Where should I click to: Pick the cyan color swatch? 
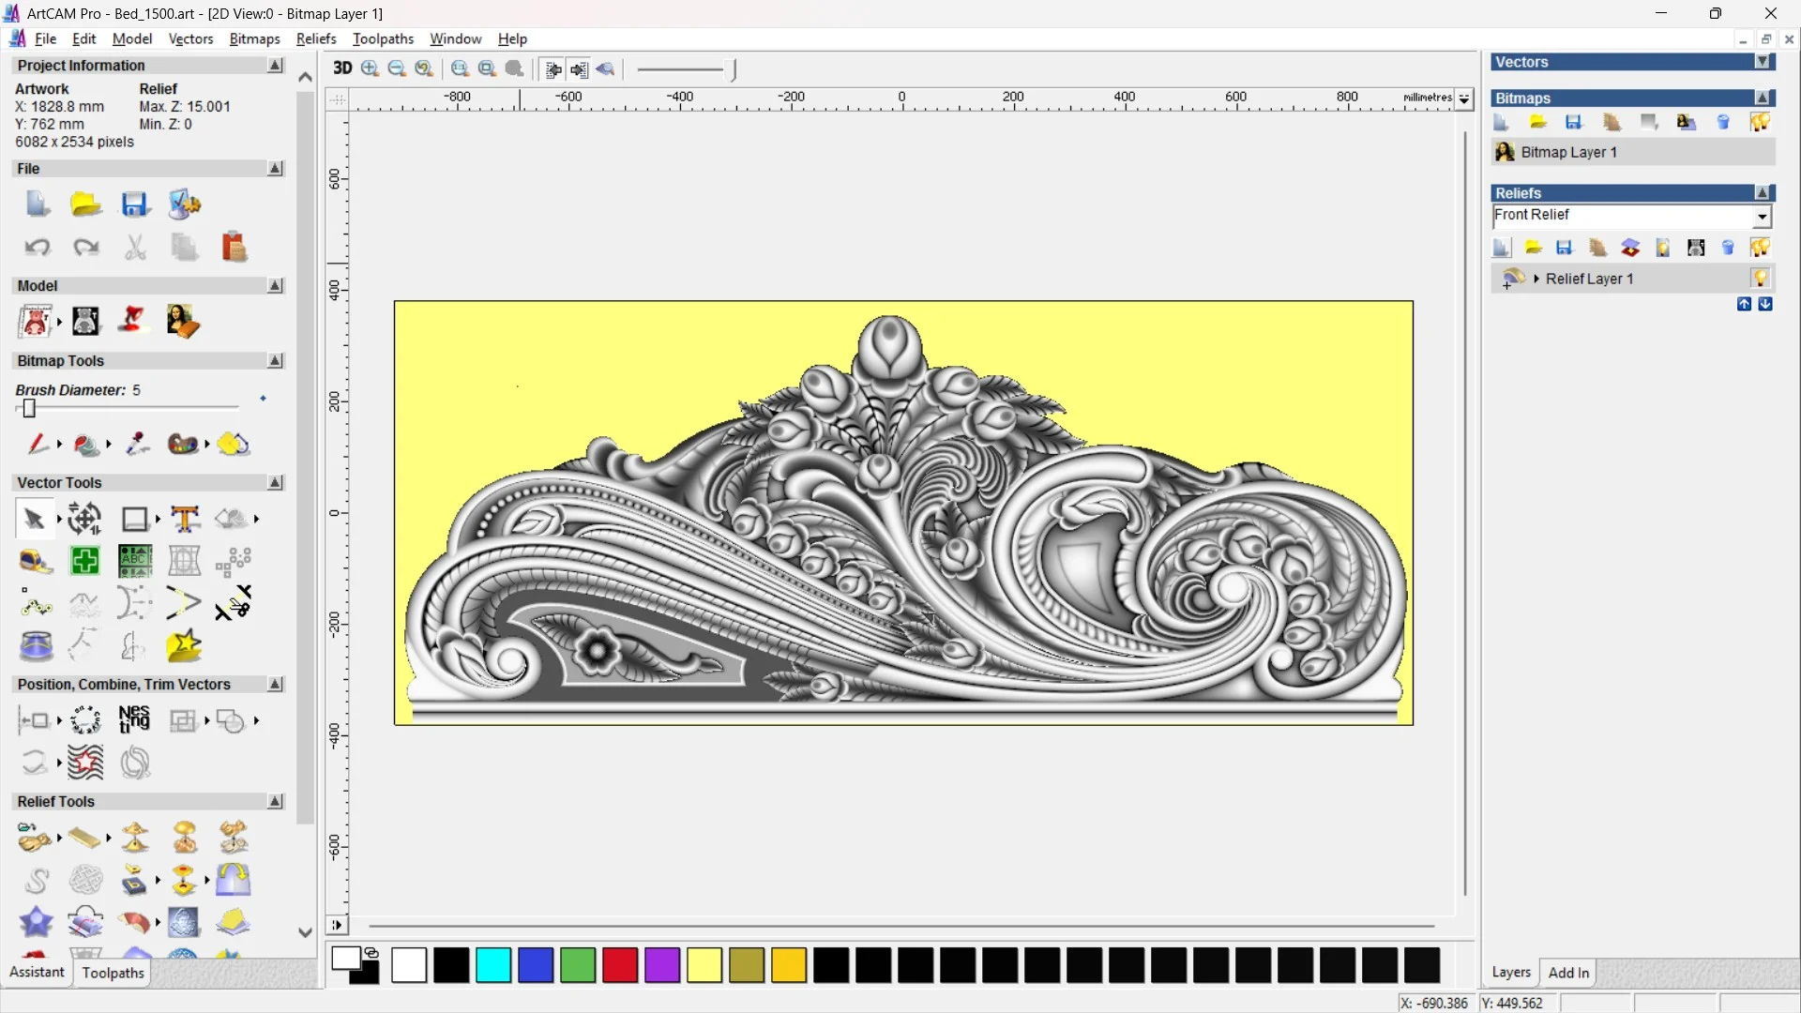(493, 965)
